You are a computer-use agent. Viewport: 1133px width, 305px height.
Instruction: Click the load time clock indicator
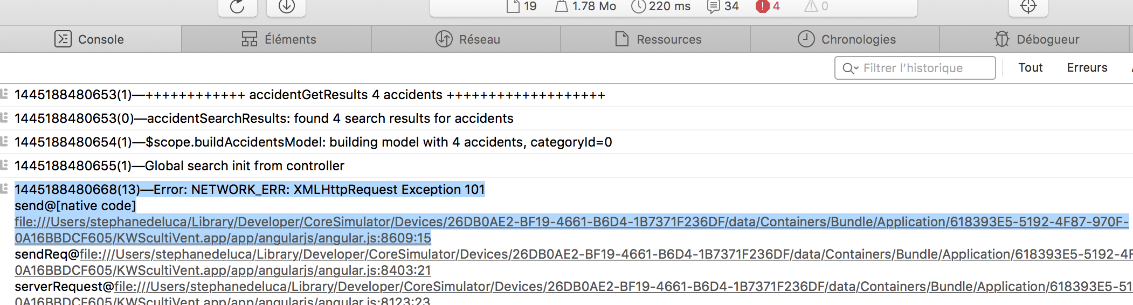661,6
